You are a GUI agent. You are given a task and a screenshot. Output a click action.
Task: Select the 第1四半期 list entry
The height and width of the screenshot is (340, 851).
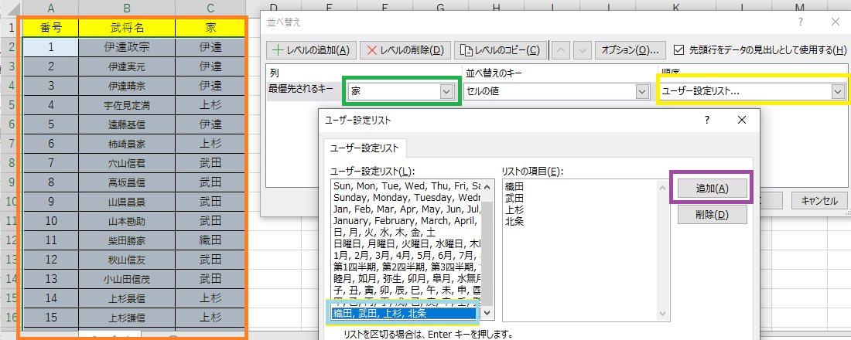[405, 267]
